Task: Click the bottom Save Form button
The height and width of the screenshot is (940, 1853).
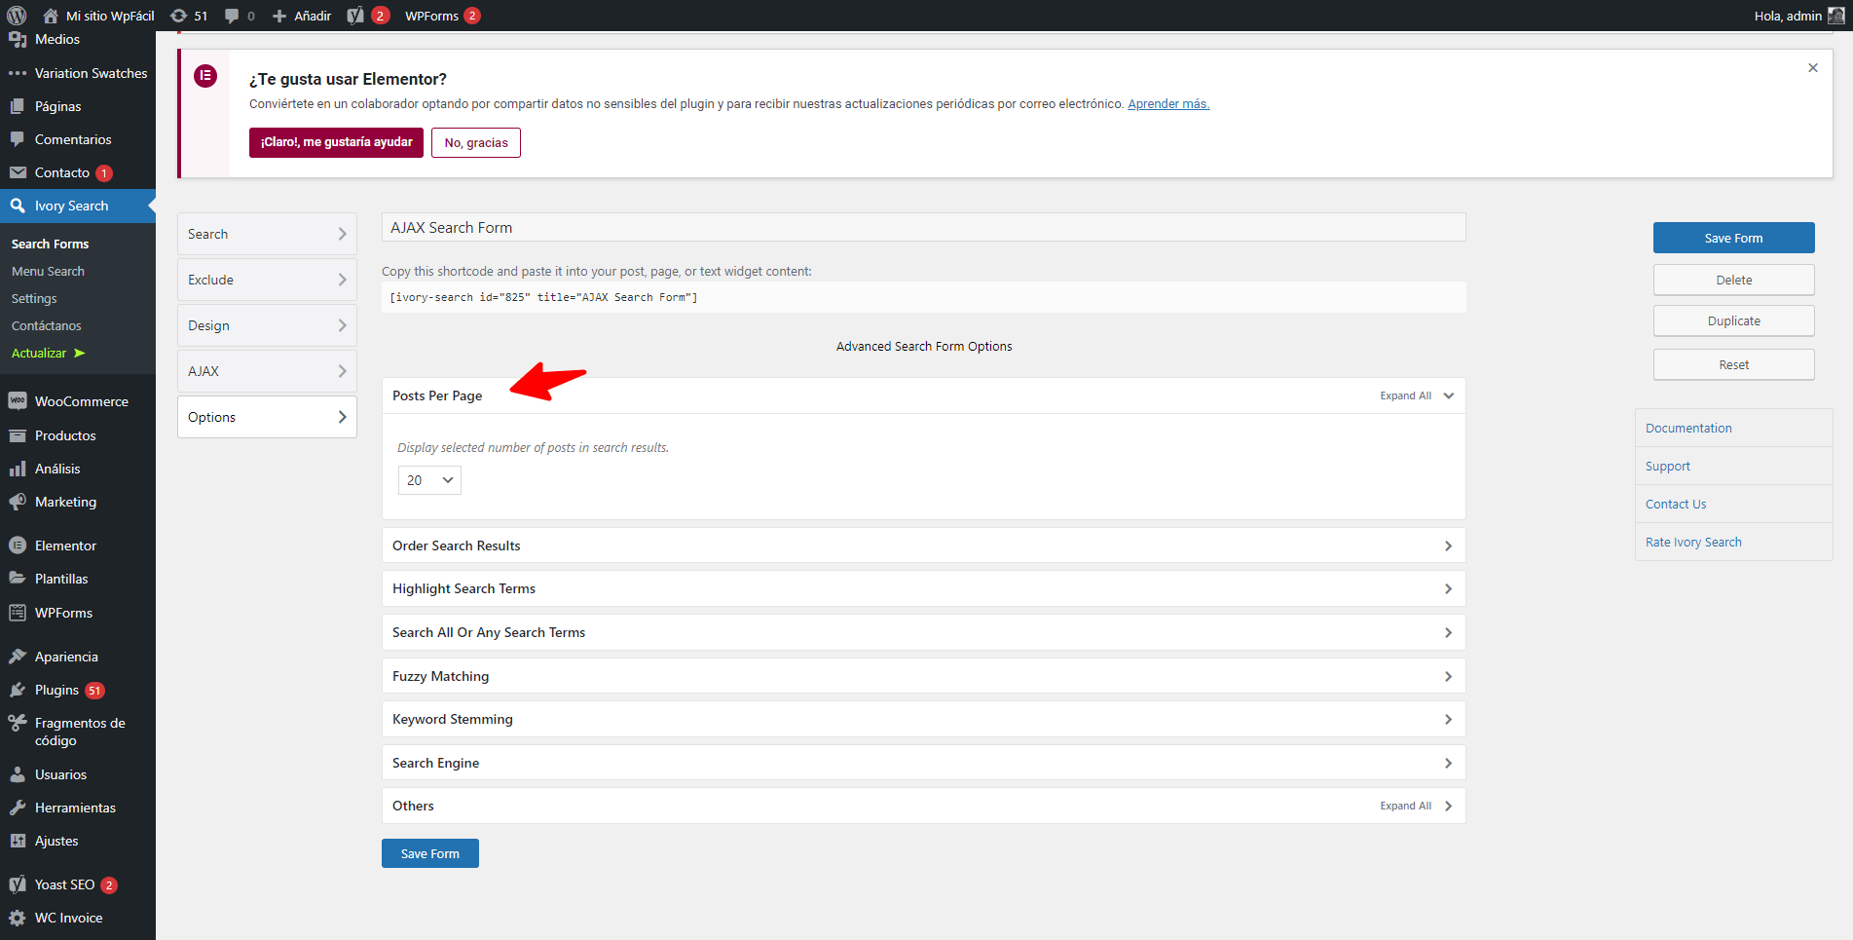Action: 430,853
